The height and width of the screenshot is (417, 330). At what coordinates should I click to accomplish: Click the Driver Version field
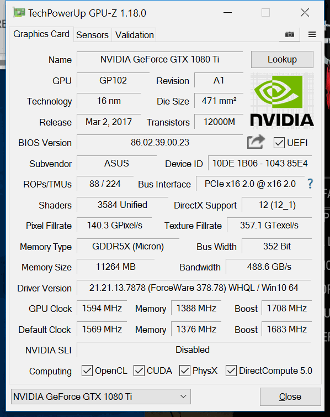pyautogui.click(x=194, y=288)
